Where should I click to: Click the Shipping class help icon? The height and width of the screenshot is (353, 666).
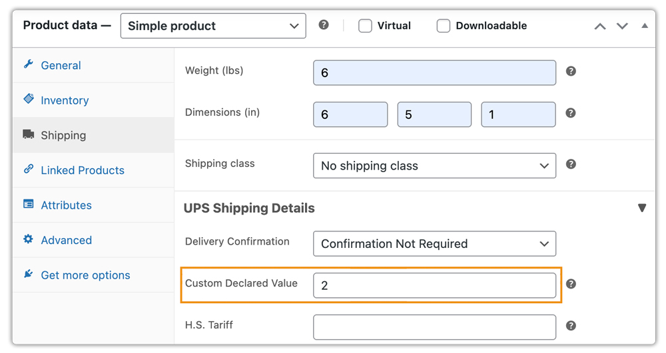tap(571, 164)
